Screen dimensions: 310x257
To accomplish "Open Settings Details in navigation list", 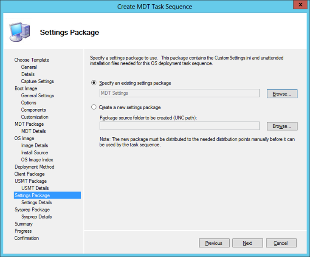I will tap(37, 203).
